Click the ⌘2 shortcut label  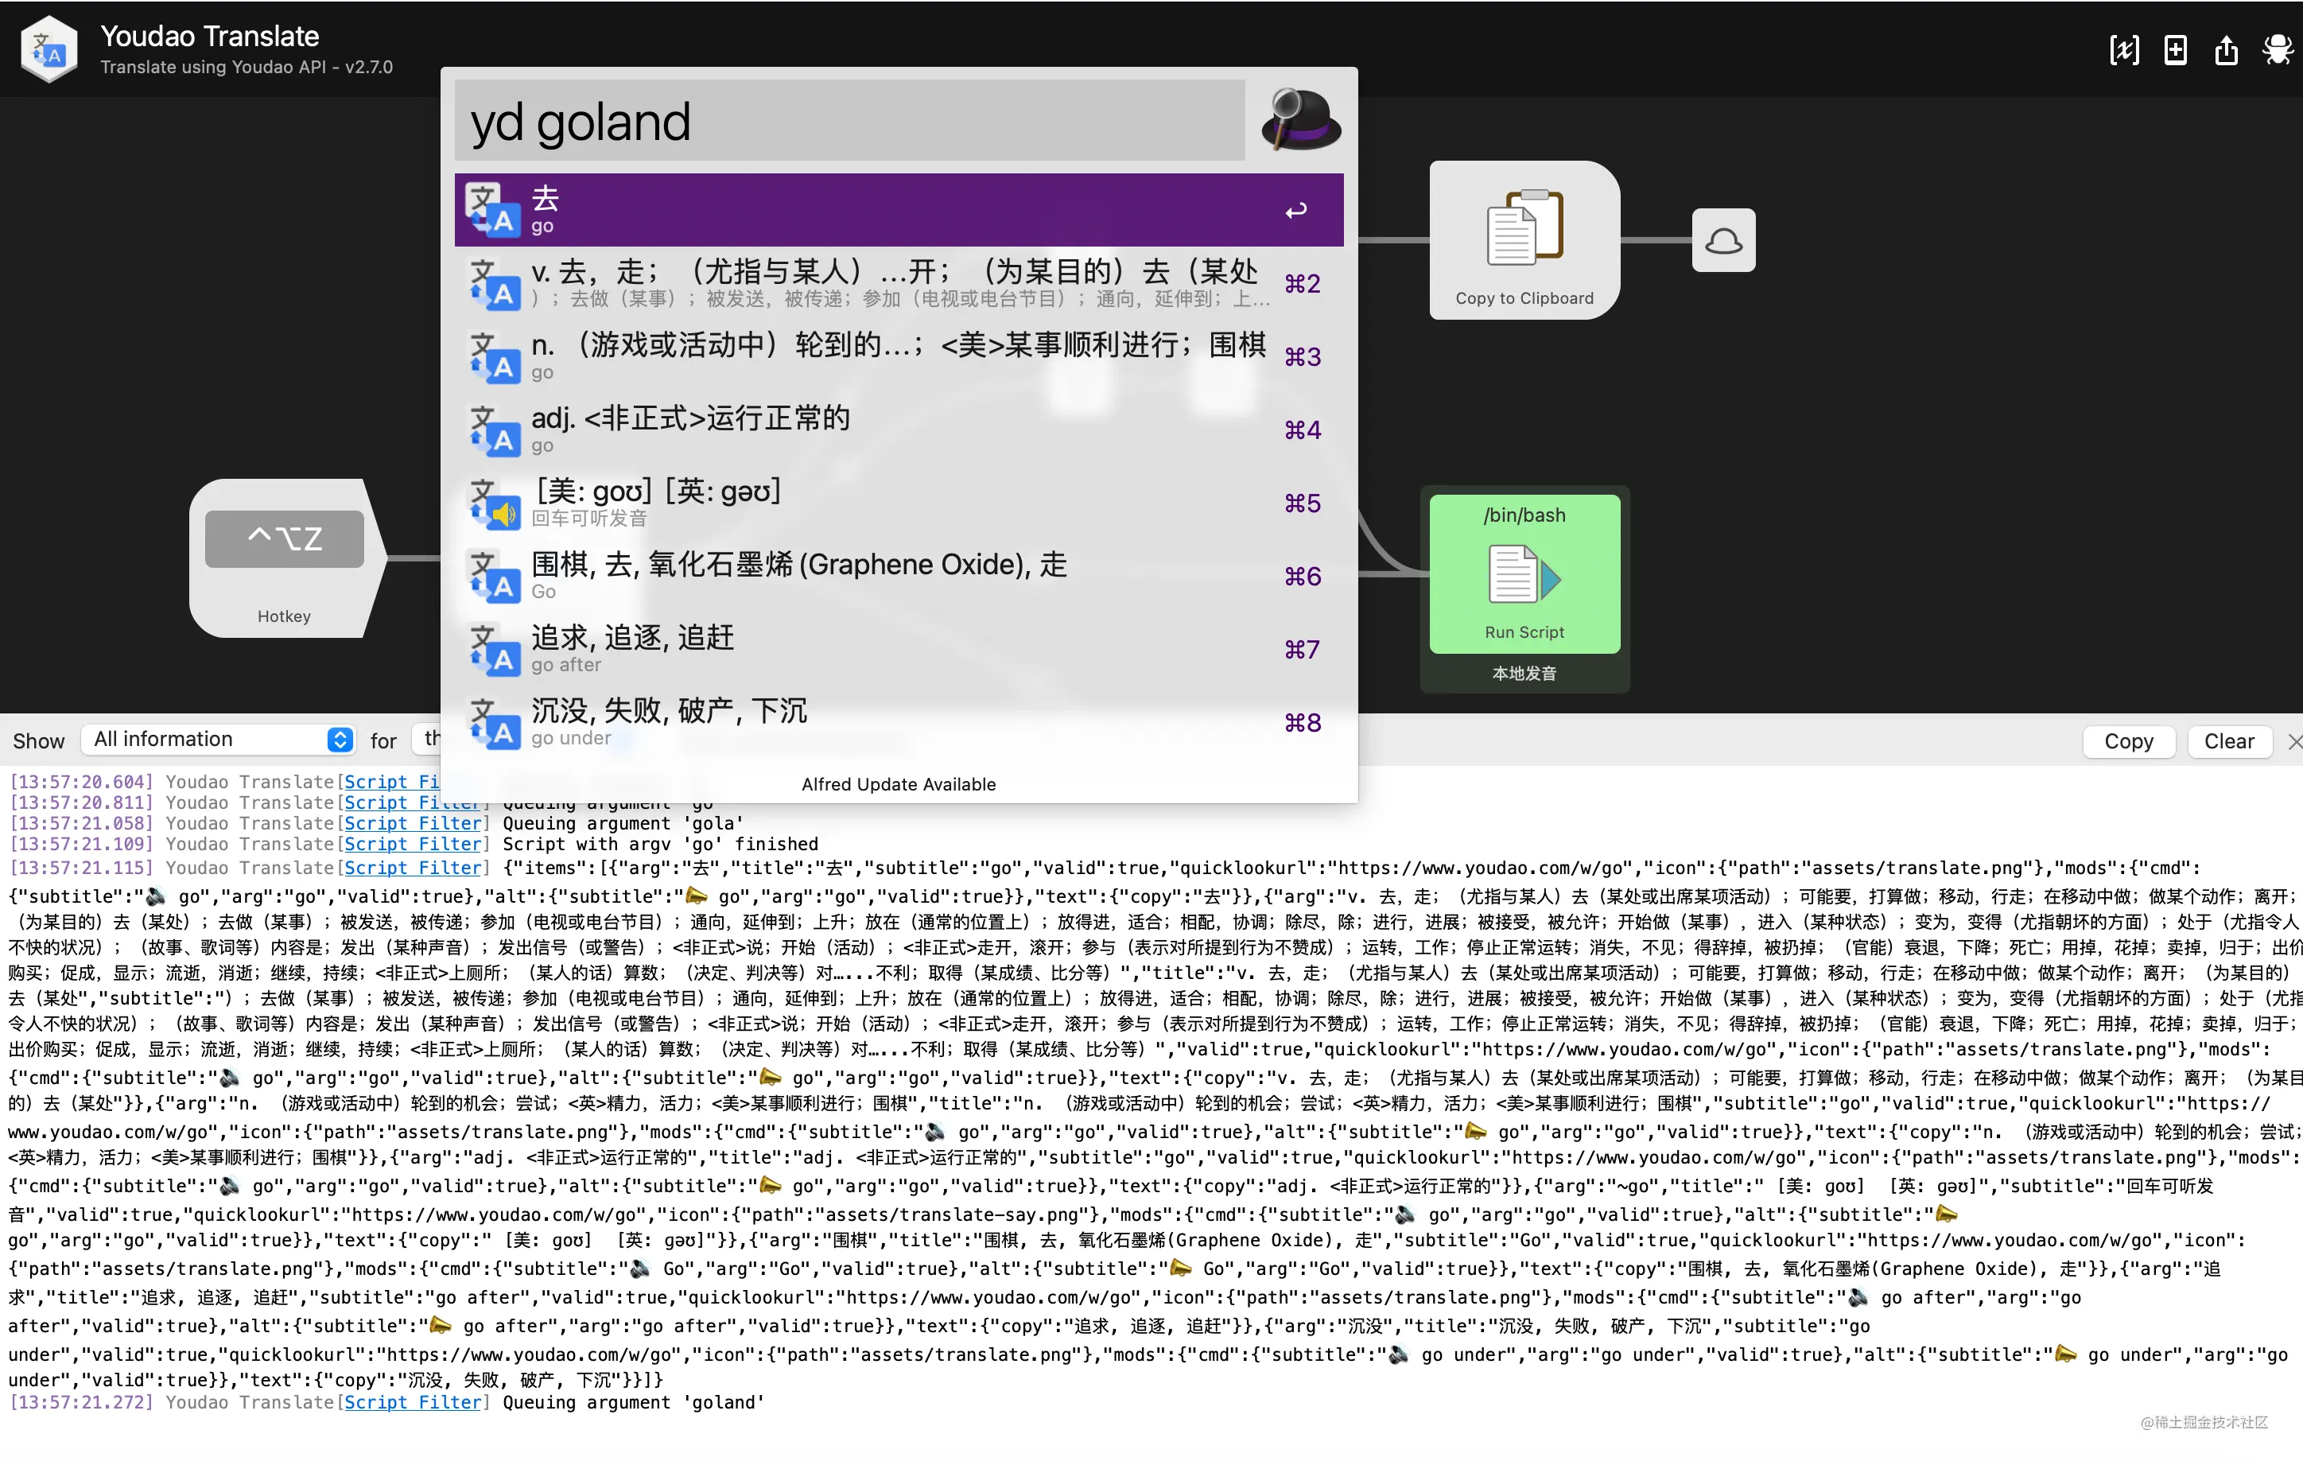pyautogui.click(x=1302, y=284)
